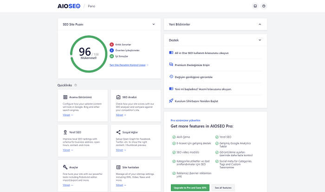Image resolution: width=325 pixels, height=192 pixels.
Task: Click the checkmark beside Akıllı Şema
Action: [174, 137]
